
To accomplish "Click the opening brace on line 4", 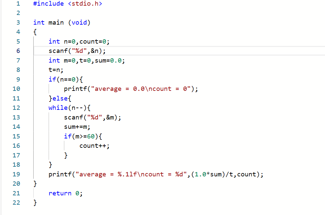I will (x=35, y=32).
